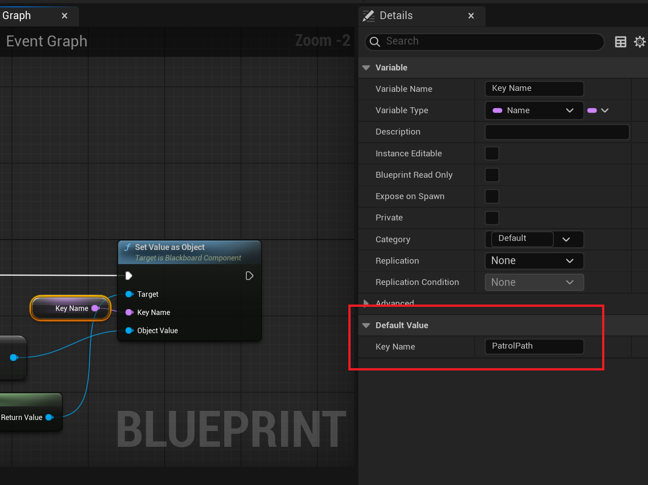Click the Details search field
648x485 pixels.
click(x=485, y=42)
